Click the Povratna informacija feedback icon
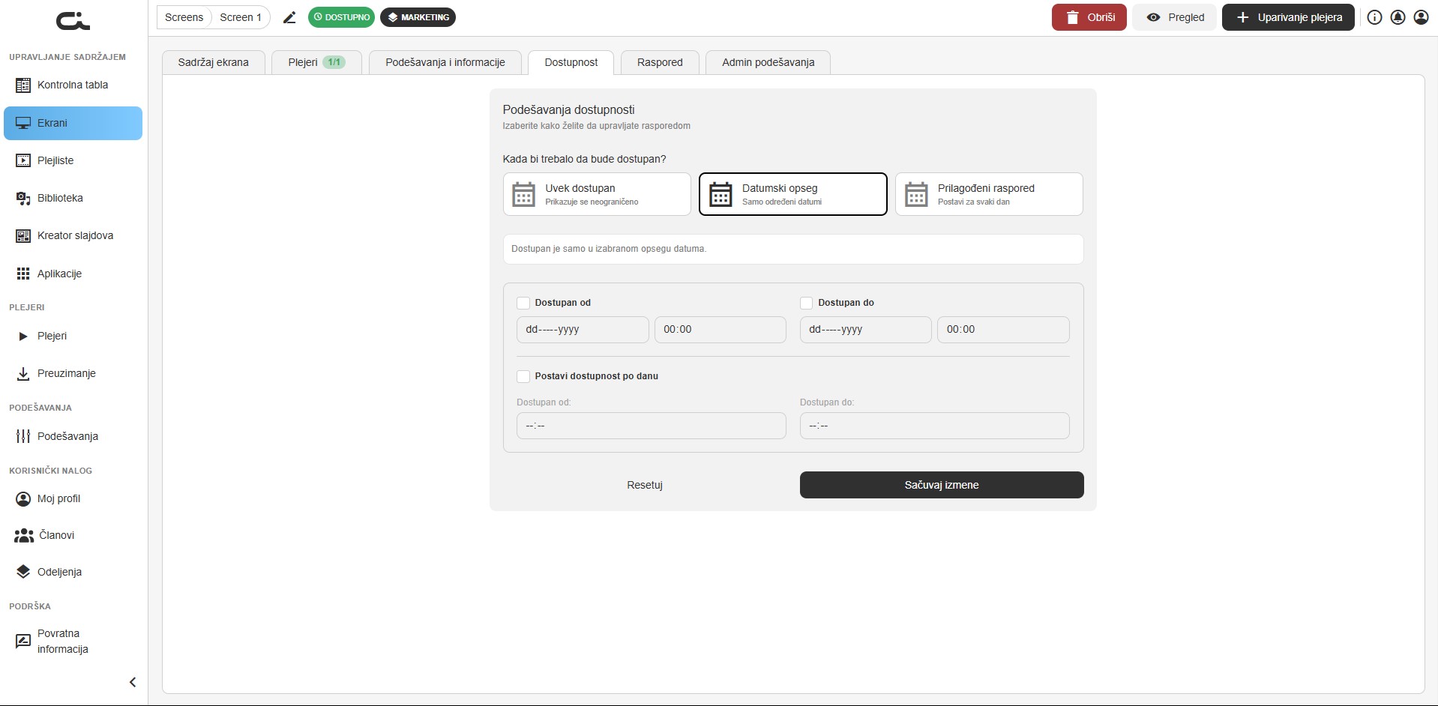 tap(23, 642)
